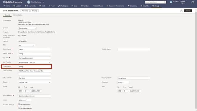This screenshot has height=111, width=197.
Task: Open the Insights menu
Action: click(x=144, y=6)
